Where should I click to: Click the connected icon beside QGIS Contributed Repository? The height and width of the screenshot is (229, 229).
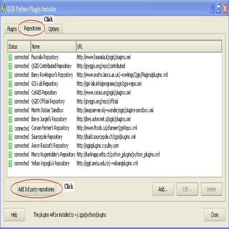[10, 66]
